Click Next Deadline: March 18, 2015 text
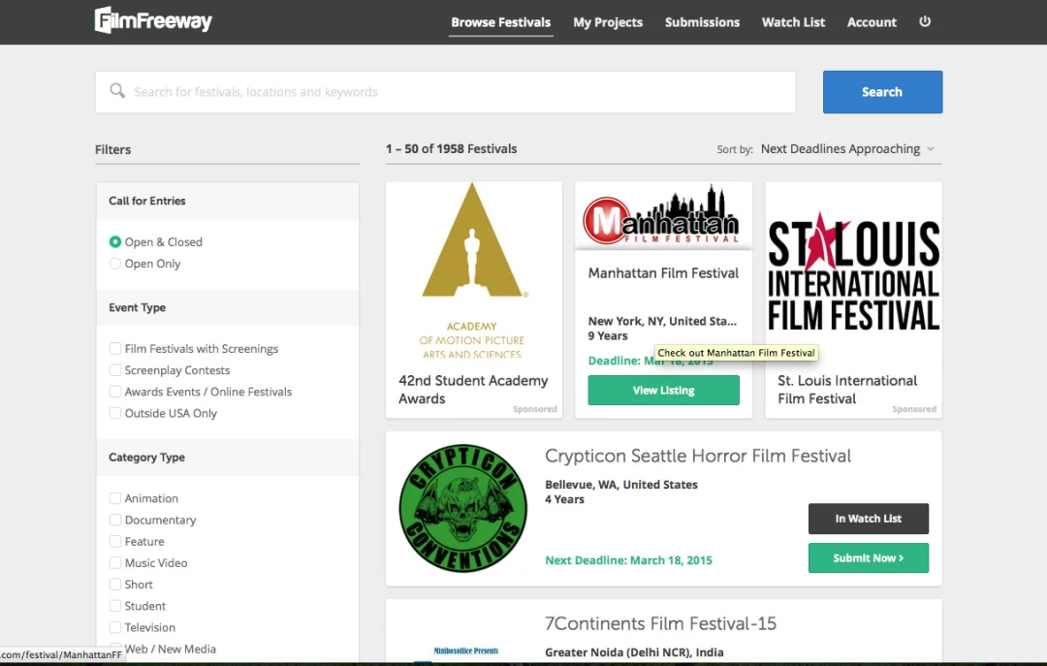Image resolution: width=1047 pixels, height=666 pixels. click(x=628, y=559)
